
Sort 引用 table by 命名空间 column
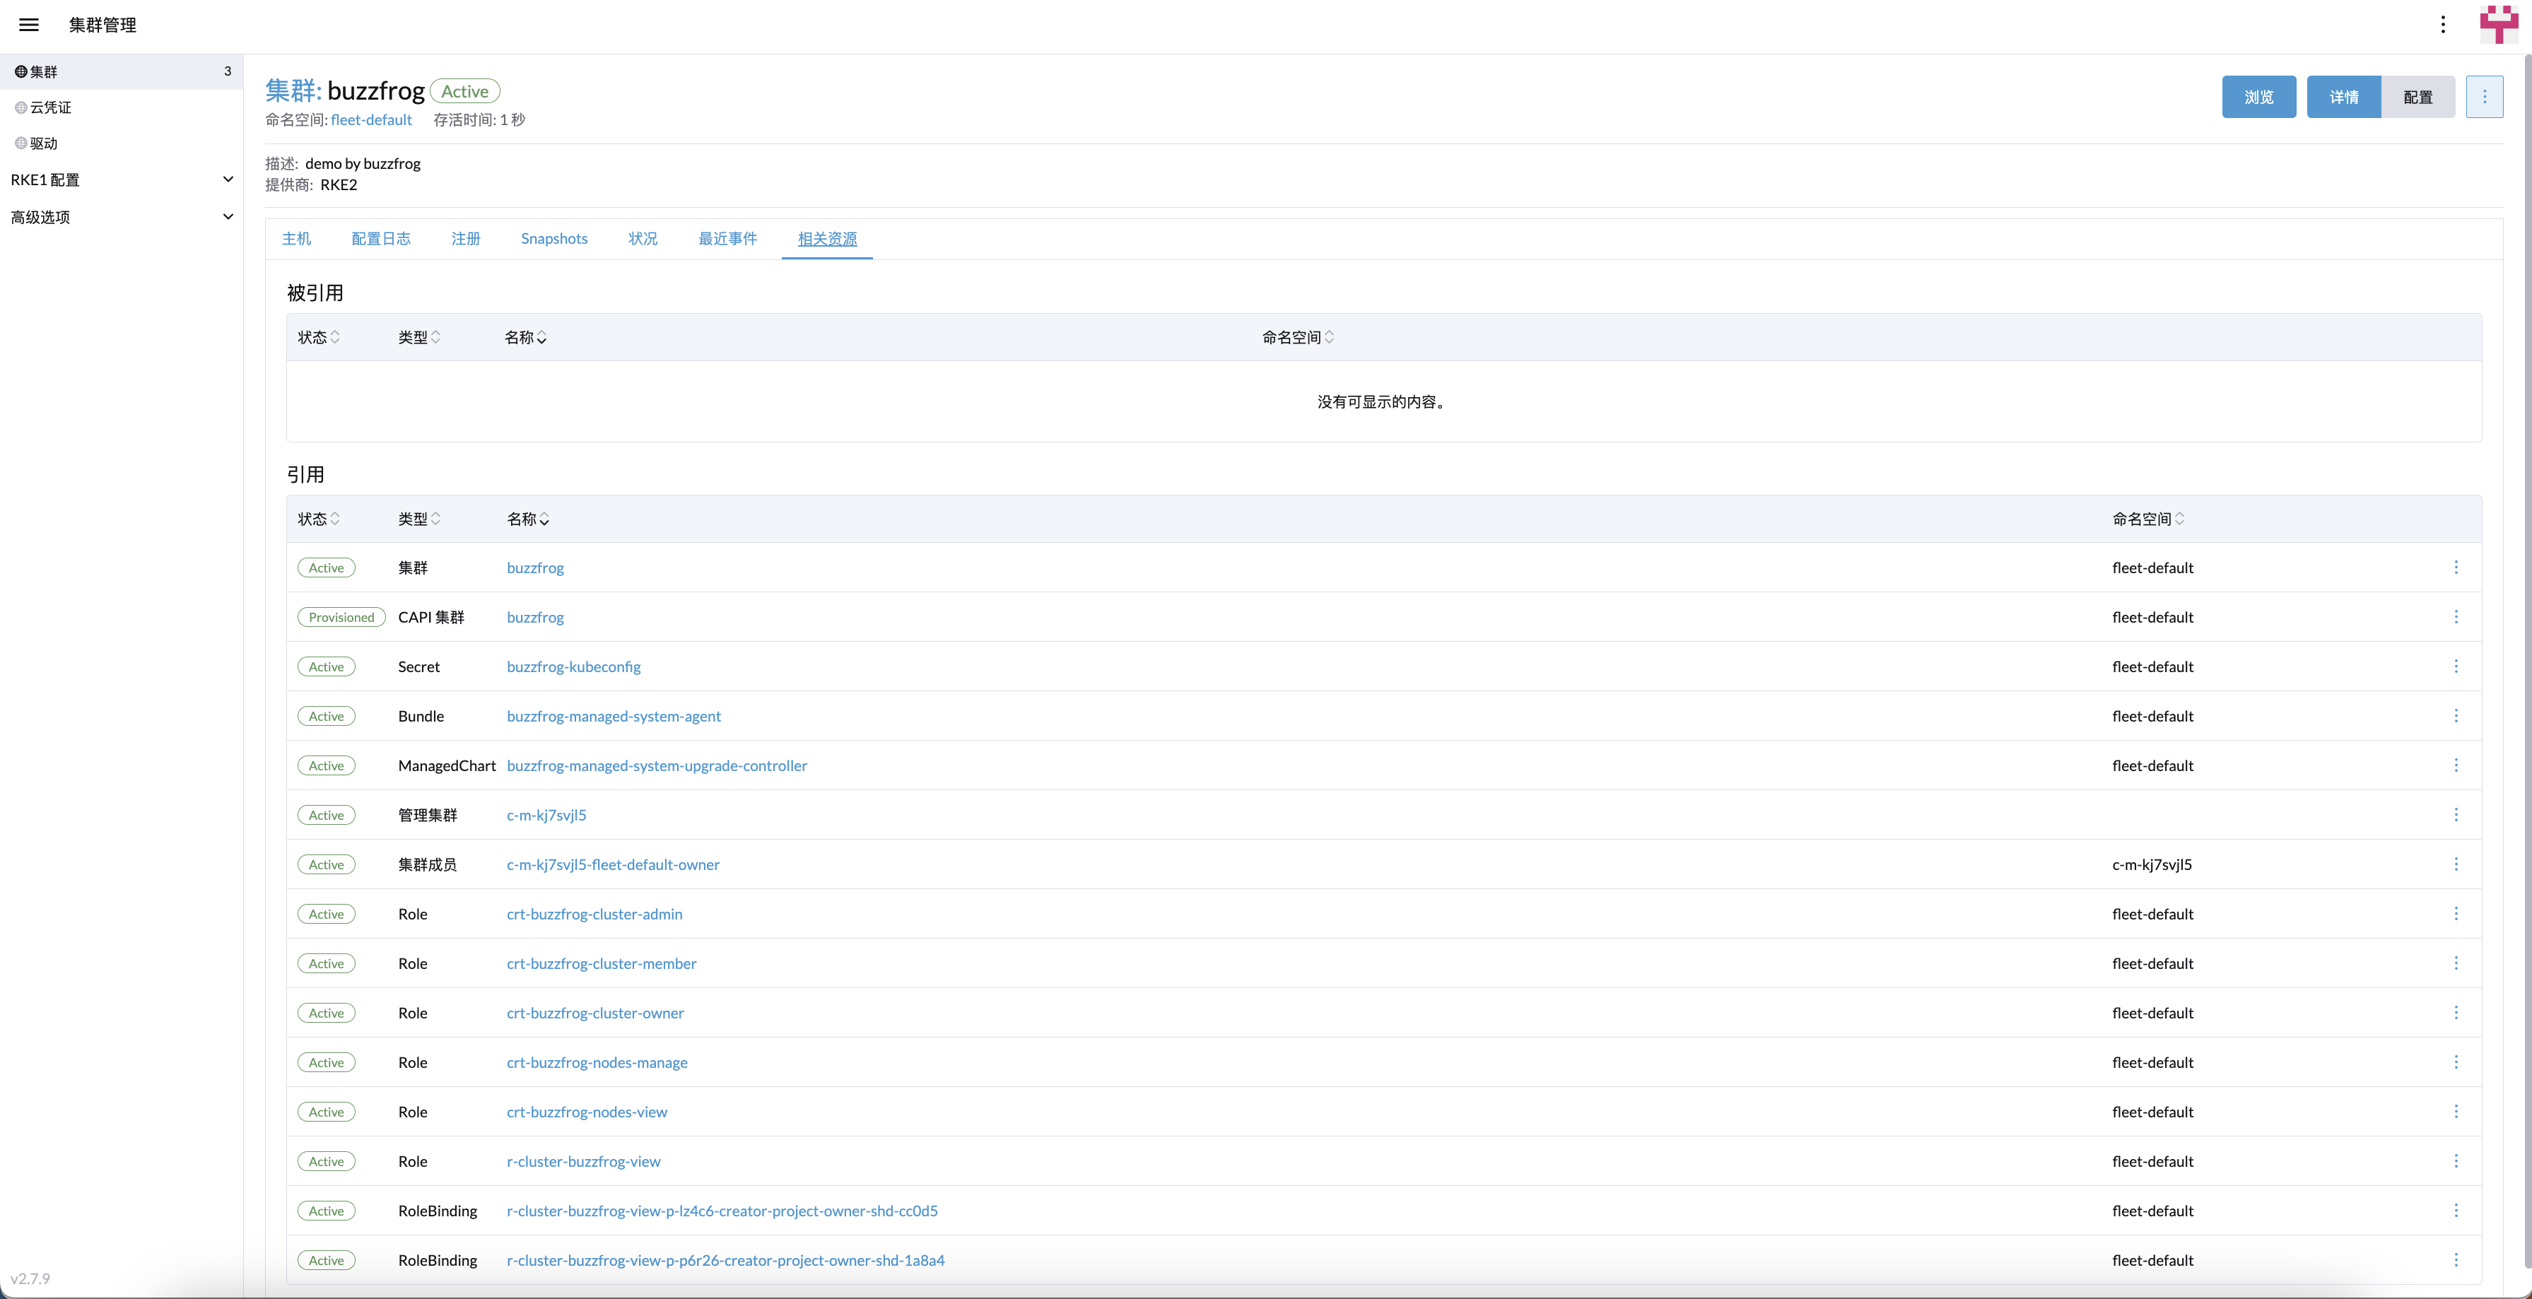coord(2149,519)
